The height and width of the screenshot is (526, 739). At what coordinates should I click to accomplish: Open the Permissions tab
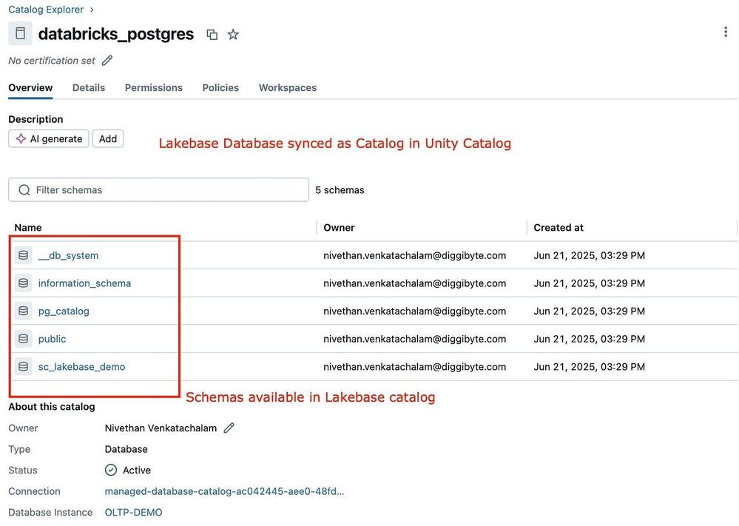tap(153, 87)
